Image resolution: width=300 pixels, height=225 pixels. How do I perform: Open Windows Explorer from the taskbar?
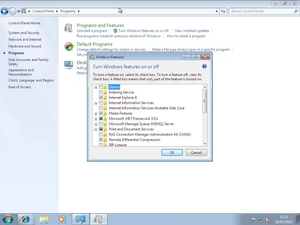point(44,219)
